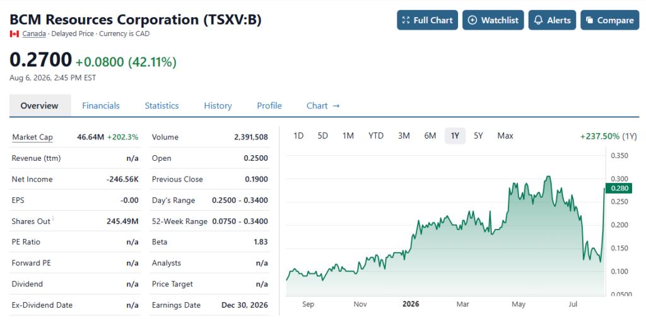Image resolution: width=646 pixels, height=321 pixels.
Task: Switch to the Statistics tab
Action: pos(161,106)
